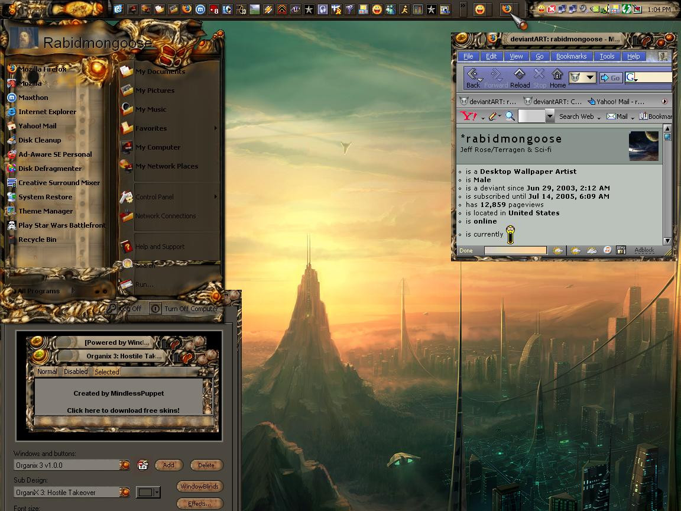Open Firefox Bookmarks menu
681x511 pixels.
[x=571, y=56]
